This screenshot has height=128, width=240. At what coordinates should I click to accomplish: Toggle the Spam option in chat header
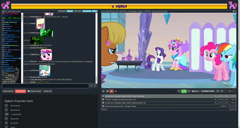[94, 11]
